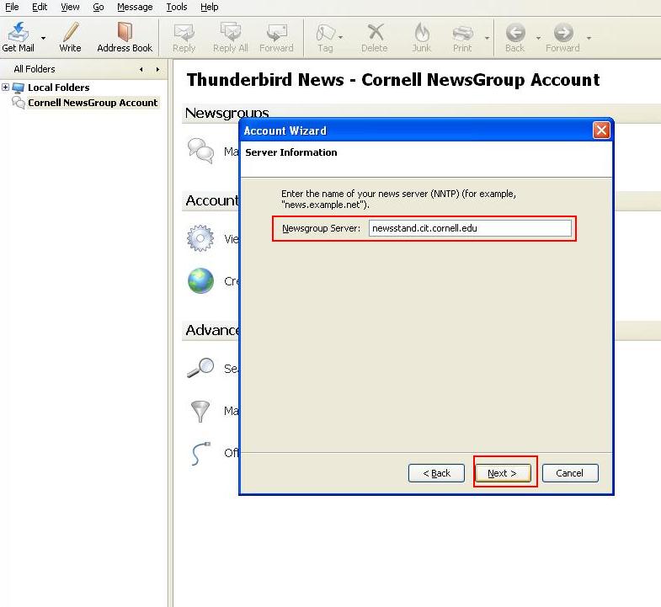Select Cornell NewsGroup Account folder
Viewport: 661px width, 607px height.
coord(93,103)
